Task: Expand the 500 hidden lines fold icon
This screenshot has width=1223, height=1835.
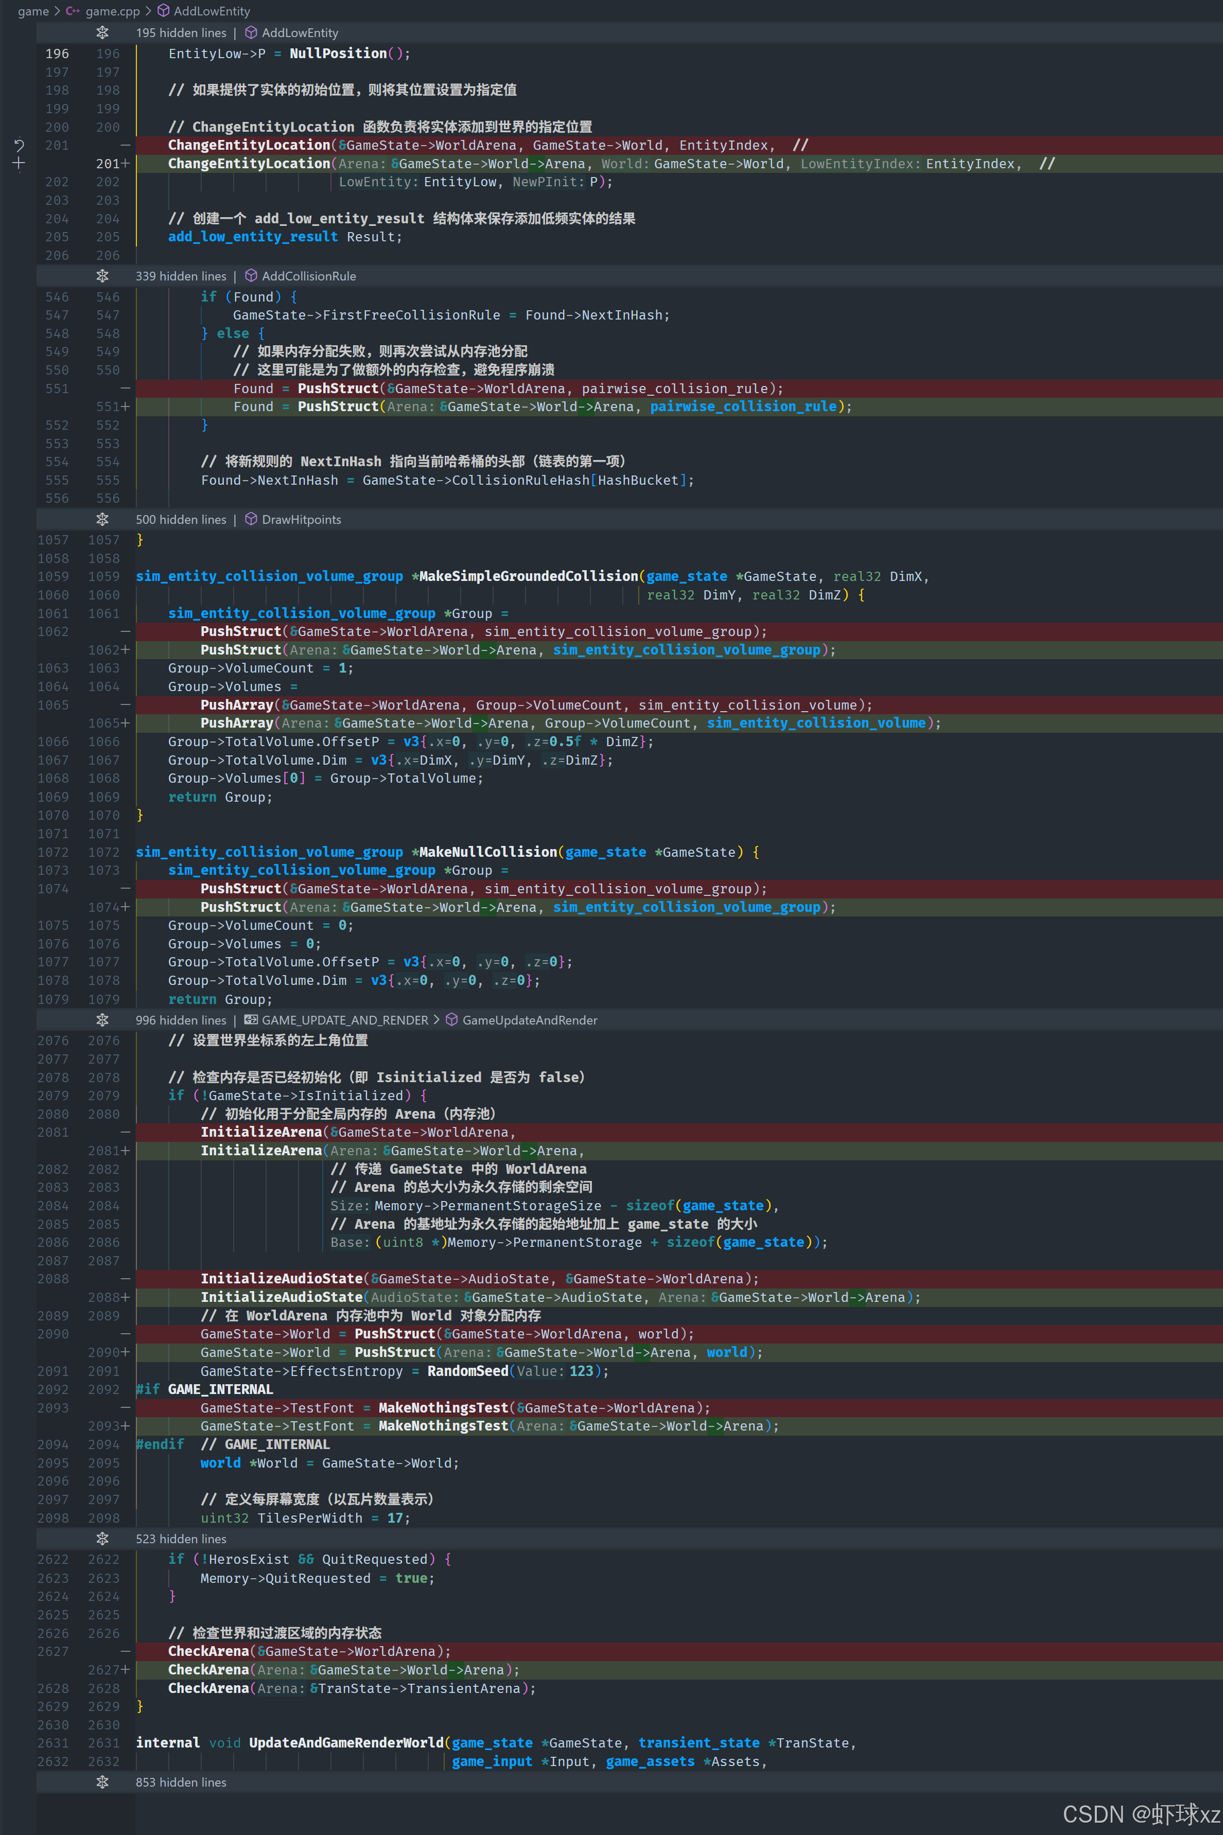Action: [x=102, y=519]
